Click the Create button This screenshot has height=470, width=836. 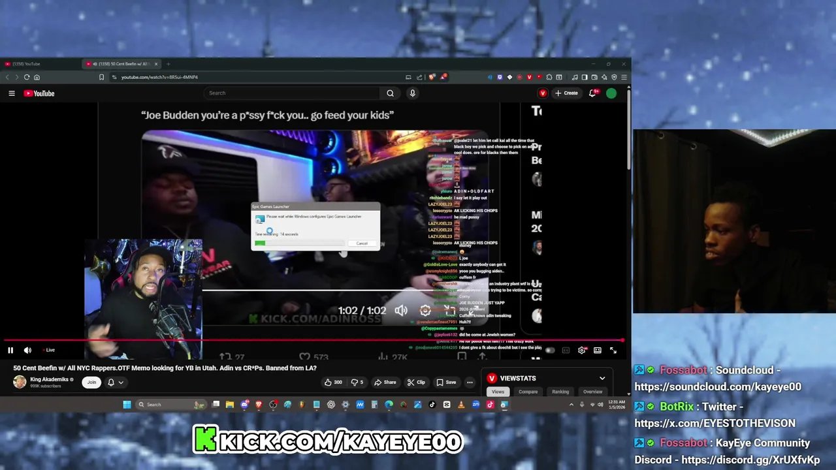[567, 93]
